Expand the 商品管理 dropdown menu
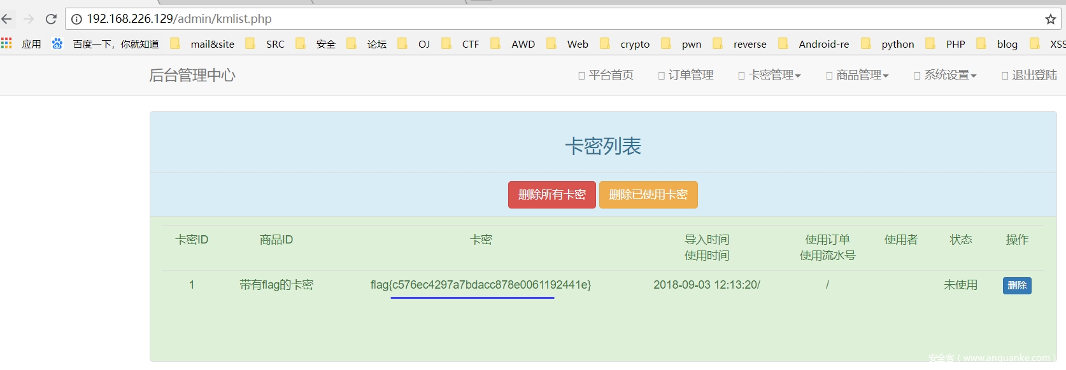 [857, 75]
